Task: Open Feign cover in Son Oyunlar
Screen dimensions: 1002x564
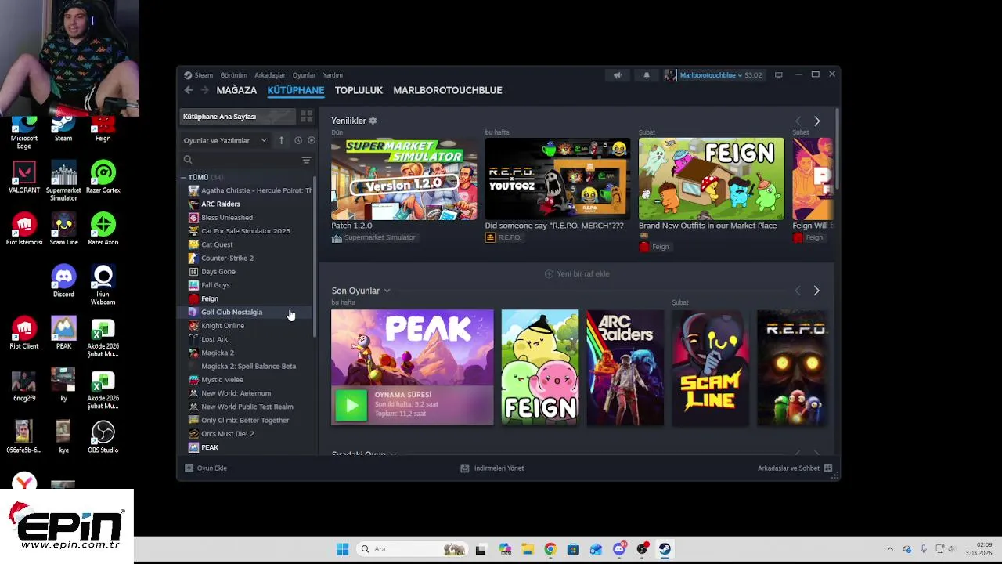Action: coord(540,367)
